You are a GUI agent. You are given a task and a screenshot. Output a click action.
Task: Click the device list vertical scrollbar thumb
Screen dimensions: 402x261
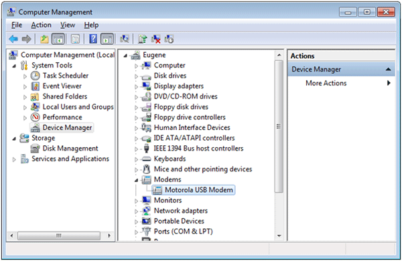pyautogui.click(x=279, y=126)
